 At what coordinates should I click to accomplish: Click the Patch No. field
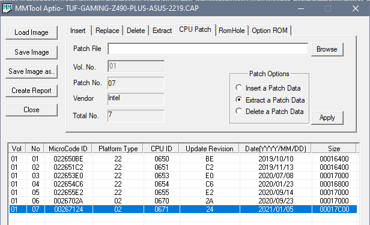pyautogui.click(x=136, y=83)
